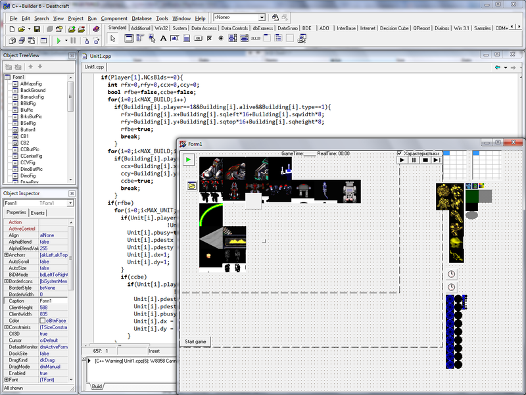Viewport: 526px width, 395px height.
Task: Click the Run (green play) toolbar icon
Action: coord(59,41)
